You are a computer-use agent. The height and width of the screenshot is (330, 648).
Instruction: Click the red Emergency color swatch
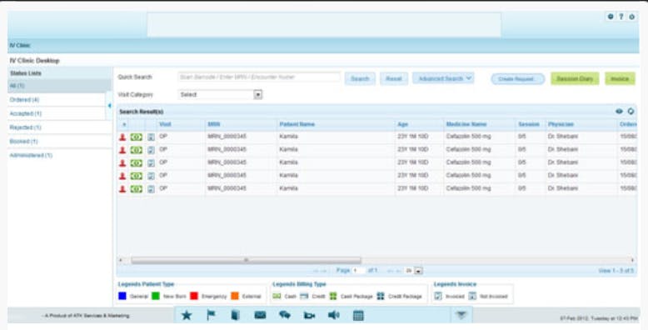[194, 296]
